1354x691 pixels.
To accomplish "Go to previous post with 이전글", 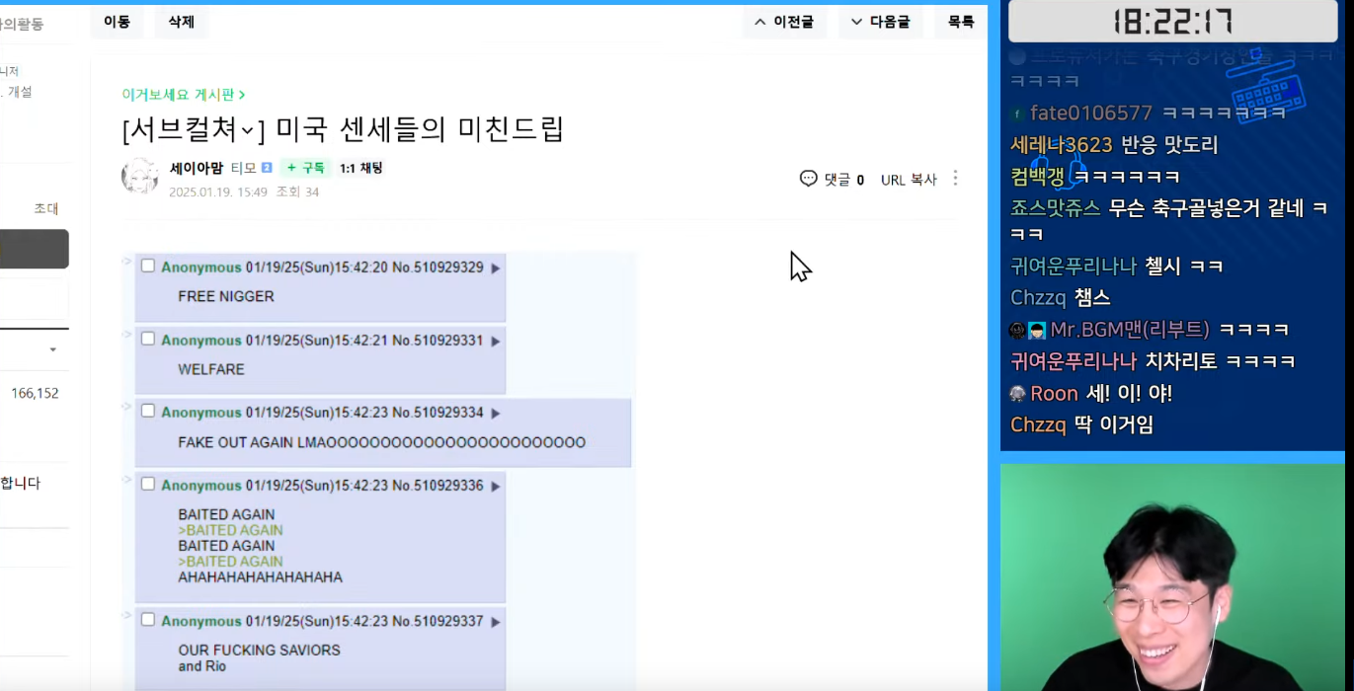I will 783,22.
